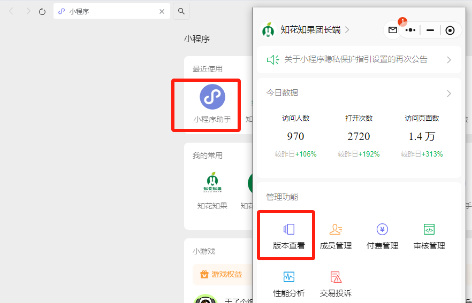Click the 小程序 page heading
Image resolution: width=472 pixels, height=303 pixels.
(x=197, y=39)
